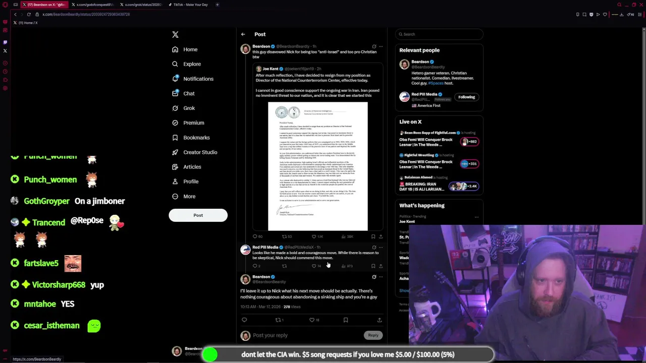Open a new browser tab
646x363 pixels.
pos(218,5)
